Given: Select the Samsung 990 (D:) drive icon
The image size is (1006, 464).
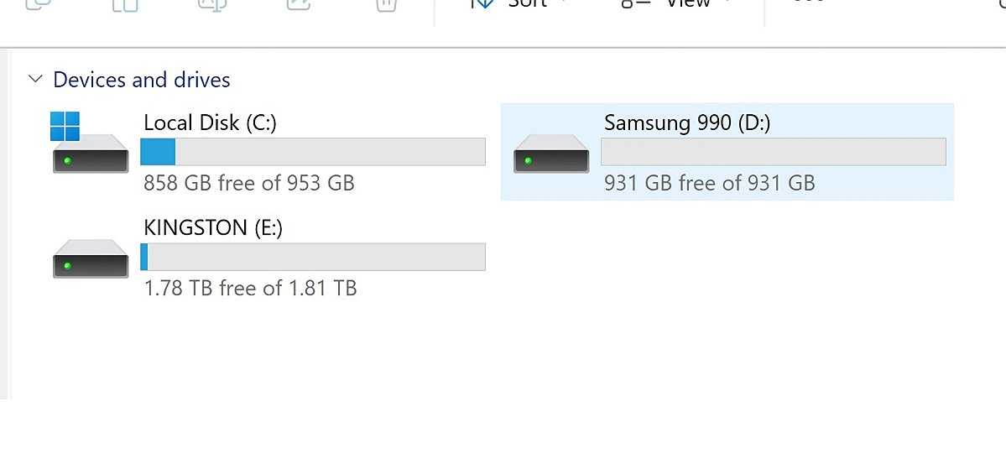Looking at the screenshot, I should tap(551, 154).
